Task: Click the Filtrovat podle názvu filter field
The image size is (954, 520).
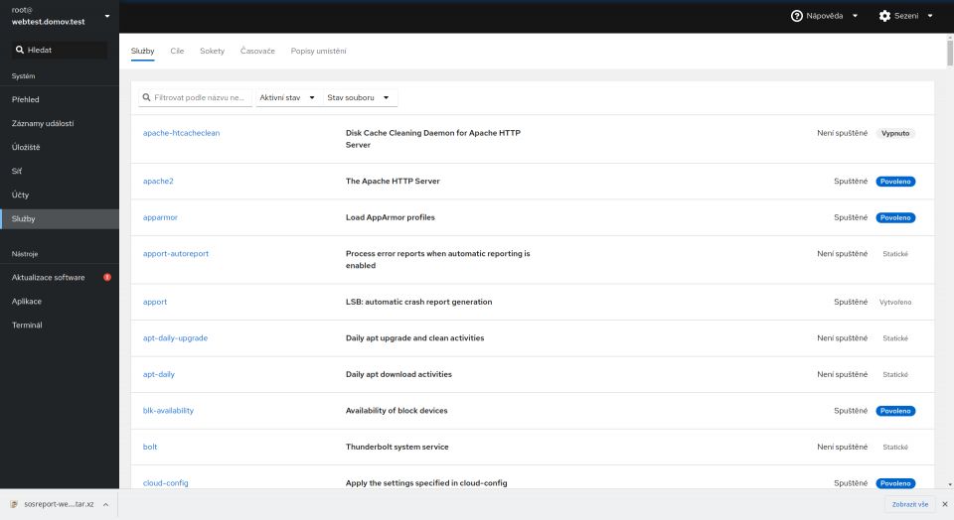Action: (x=196, y=97)
